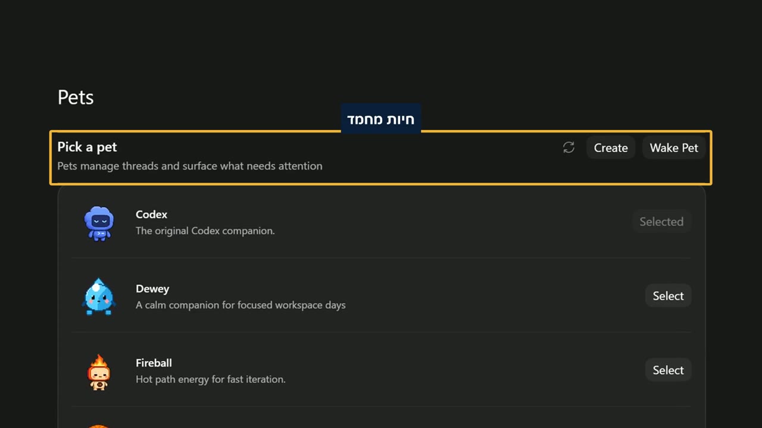Click the Create button
This screenshot has height=428, width=762.
click(611, 147)
